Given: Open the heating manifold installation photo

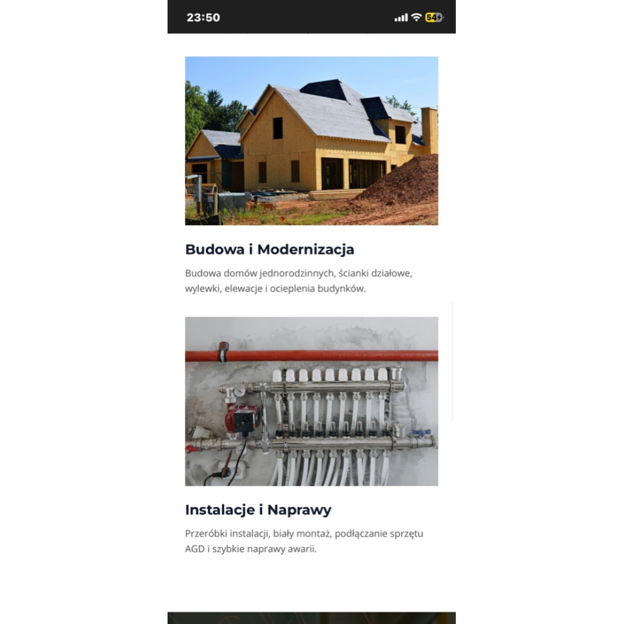Looking at the screenshot, I should pyautogui.click(x=311, y=401).
